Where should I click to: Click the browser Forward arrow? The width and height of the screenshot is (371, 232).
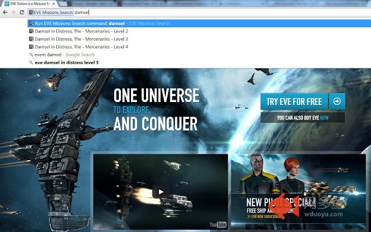pos(13,12)
